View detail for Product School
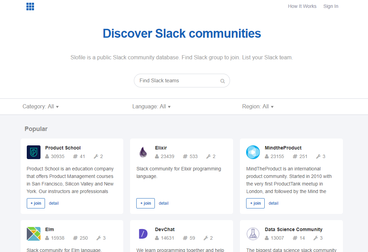 click(54, 203)
